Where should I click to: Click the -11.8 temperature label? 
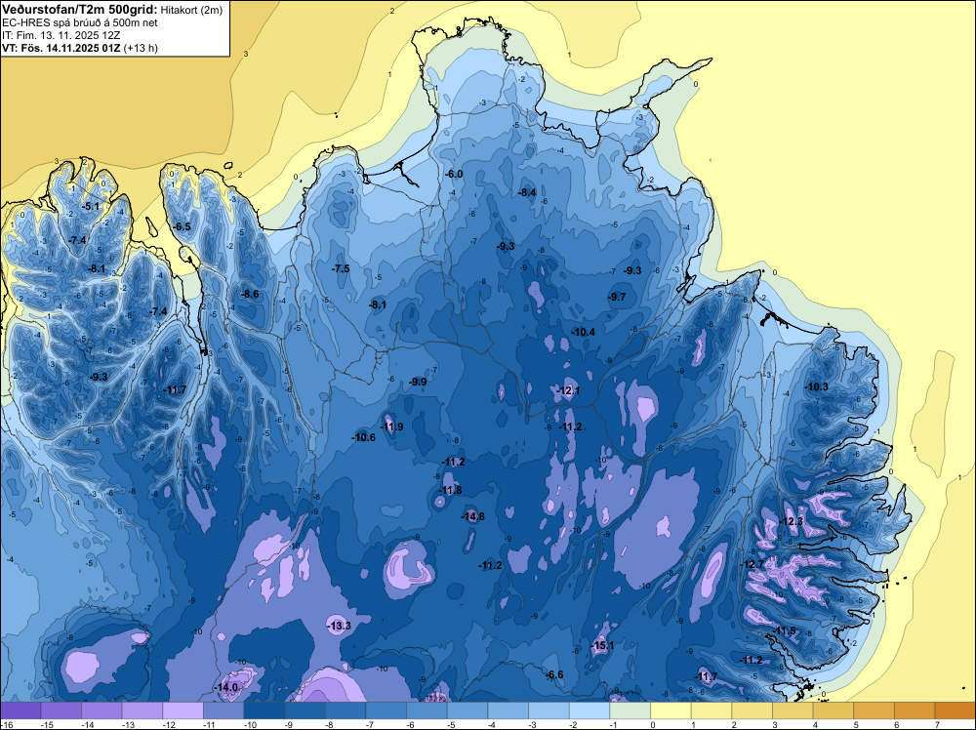(x=451, y=490)
